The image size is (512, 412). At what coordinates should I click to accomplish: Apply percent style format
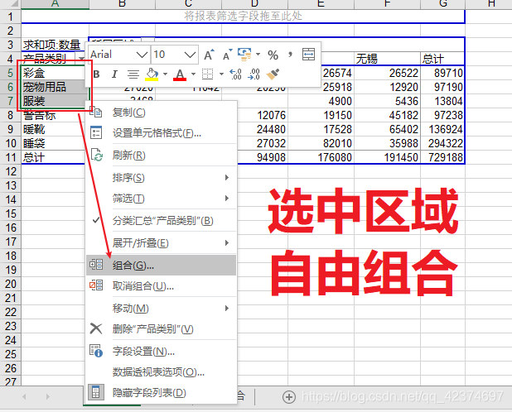[273, 55]
